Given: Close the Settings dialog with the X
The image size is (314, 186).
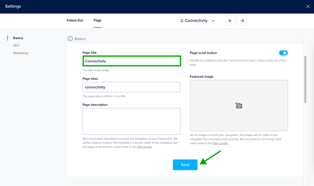Looking at the screenshot, I should (308, 6).
